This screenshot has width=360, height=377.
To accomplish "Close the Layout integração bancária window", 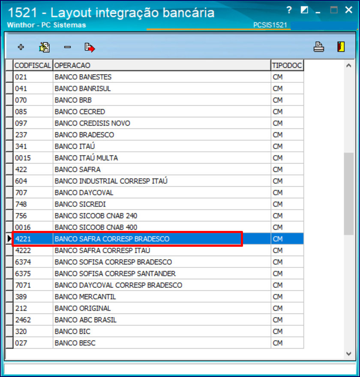I will [349, 10].
